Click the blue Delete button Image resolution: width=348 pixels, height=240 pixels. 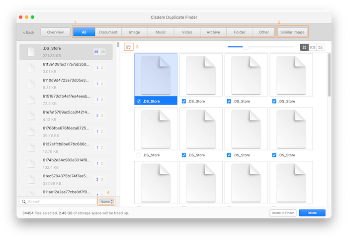coord(312,213)
